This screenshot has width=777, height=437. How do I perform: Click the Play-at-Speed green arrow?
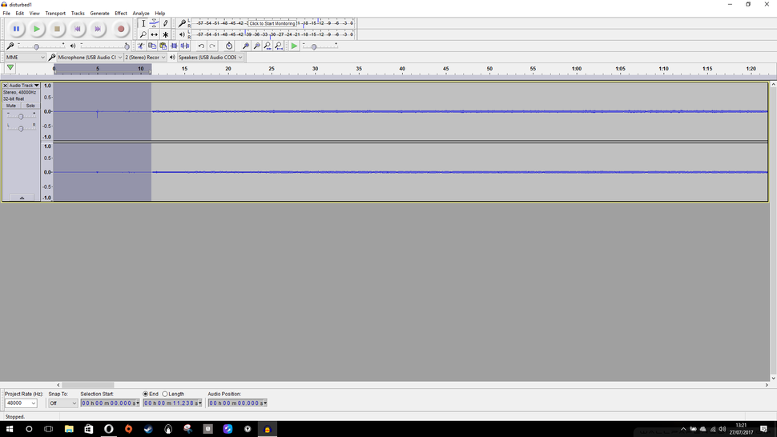pyautogui.click(x=294, y=46)
